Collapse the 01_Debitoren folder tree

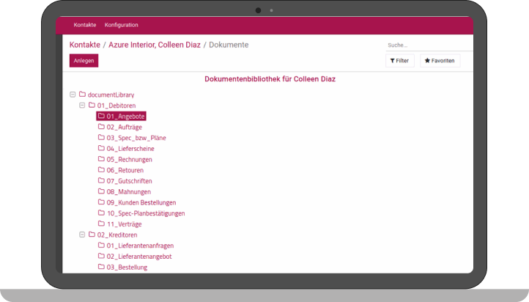click(x=82, y=105)
